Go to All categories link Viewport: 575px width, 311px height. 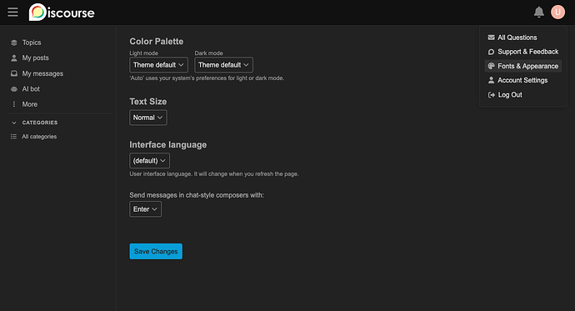click(x=39, y=137)
